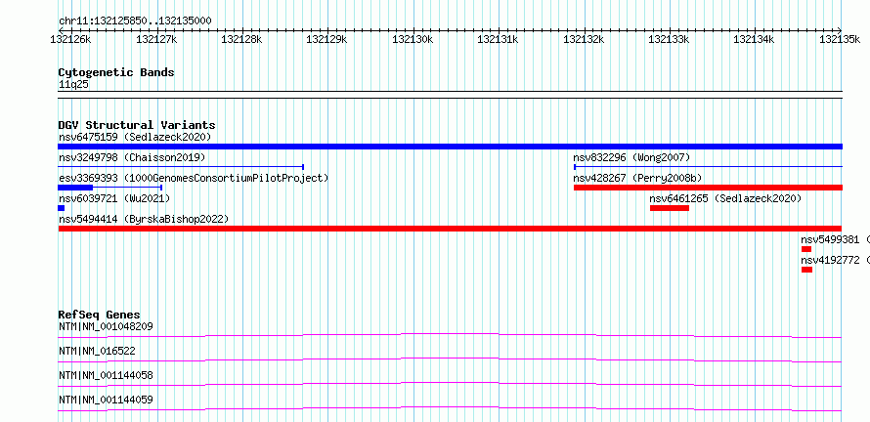Click the 132127k ruler tick label
870x422 pixels.
point(155,39)
